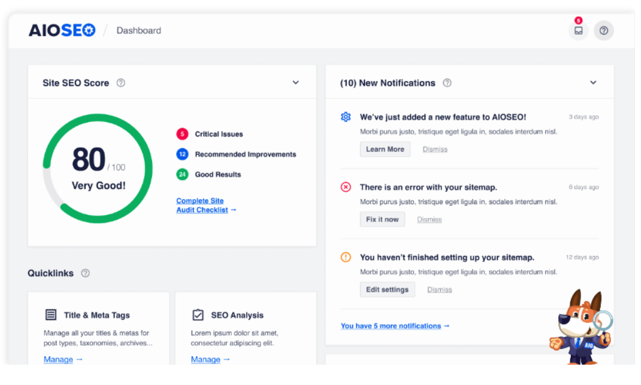Click the AIOSEO logo
This screenshot has height=385, width=641.
pyautogui.click(x=62, y=30)
